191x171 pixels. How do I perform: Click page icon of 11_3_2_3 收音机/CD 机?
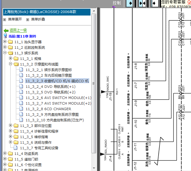point(21,81)
